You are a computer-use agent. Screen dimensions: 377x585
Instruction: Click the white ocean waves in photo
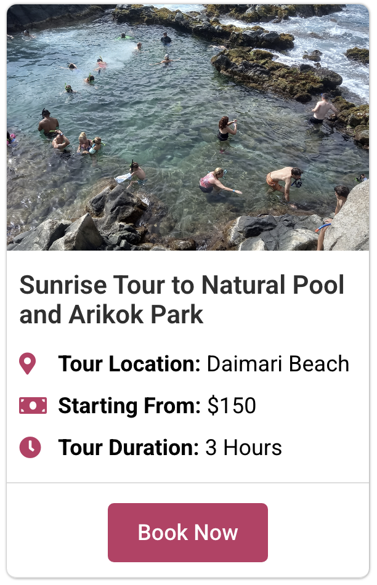(320, 37)
